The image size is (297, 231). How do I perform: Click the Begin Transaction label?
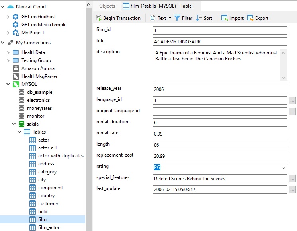tap(122, 18)
